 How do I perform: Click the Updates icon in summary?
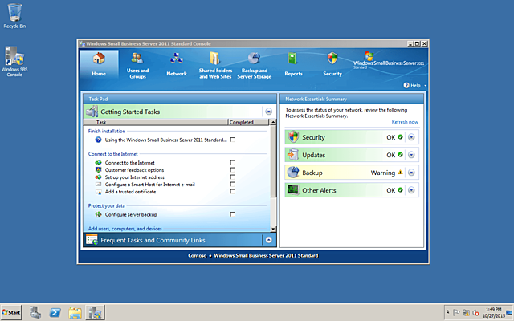(293, 155)
